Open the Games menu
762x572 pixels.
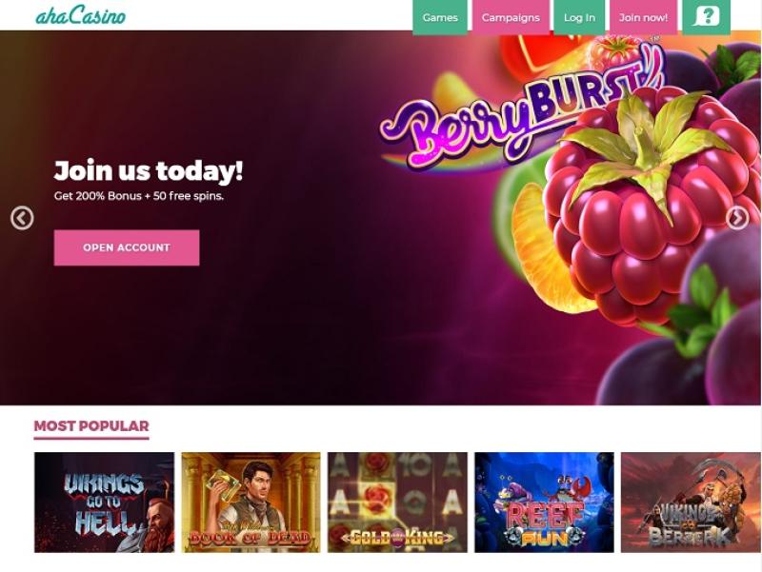440,17
